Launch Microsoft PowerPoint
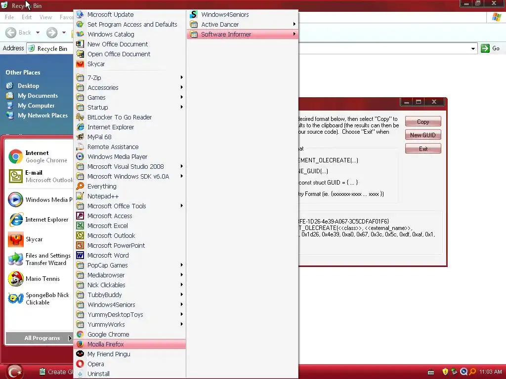The image size is (506, 379). coord(129,246)
